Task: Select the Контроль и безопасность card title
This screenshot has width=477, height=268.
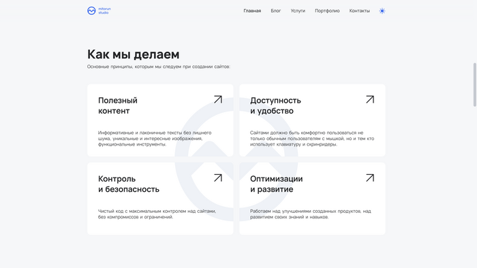Action: point(129,184)
